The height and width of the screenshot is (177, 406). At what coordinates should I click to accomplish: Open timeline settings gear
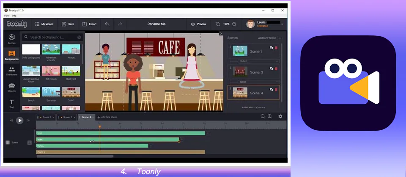point(280,116)
